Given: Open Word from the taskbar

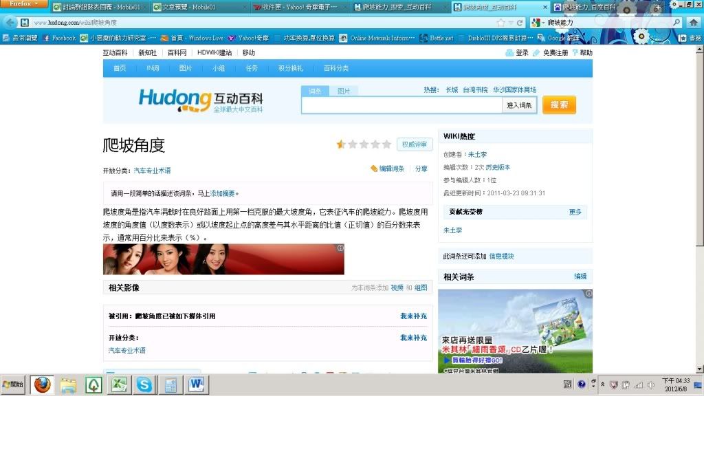Looking at the screenshot, I should (196, 385).
